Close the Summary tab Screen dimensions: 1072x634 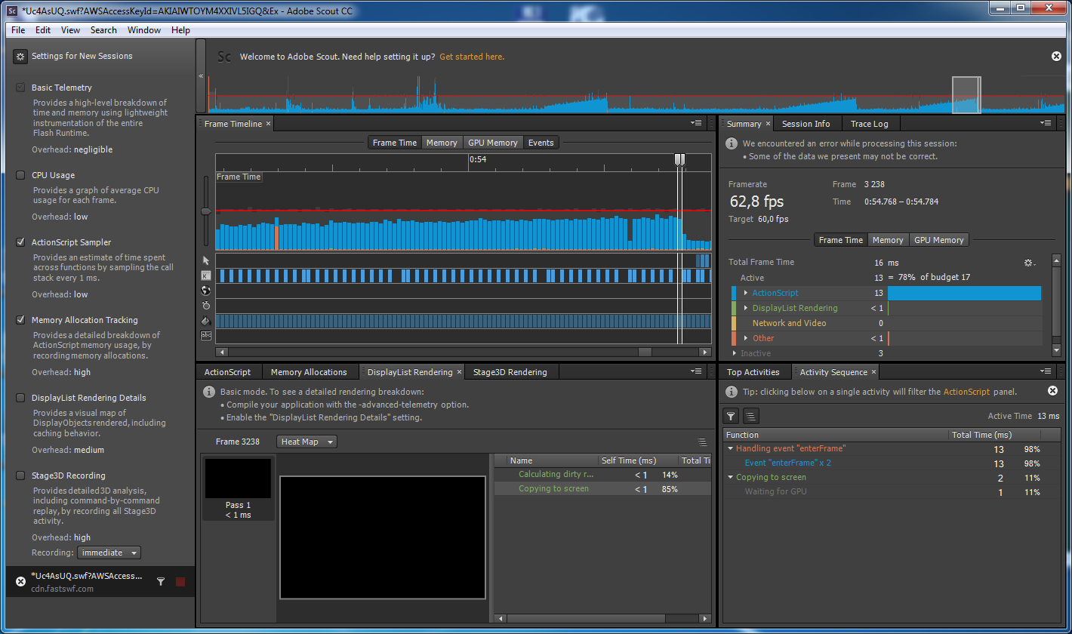pos(769,124)
